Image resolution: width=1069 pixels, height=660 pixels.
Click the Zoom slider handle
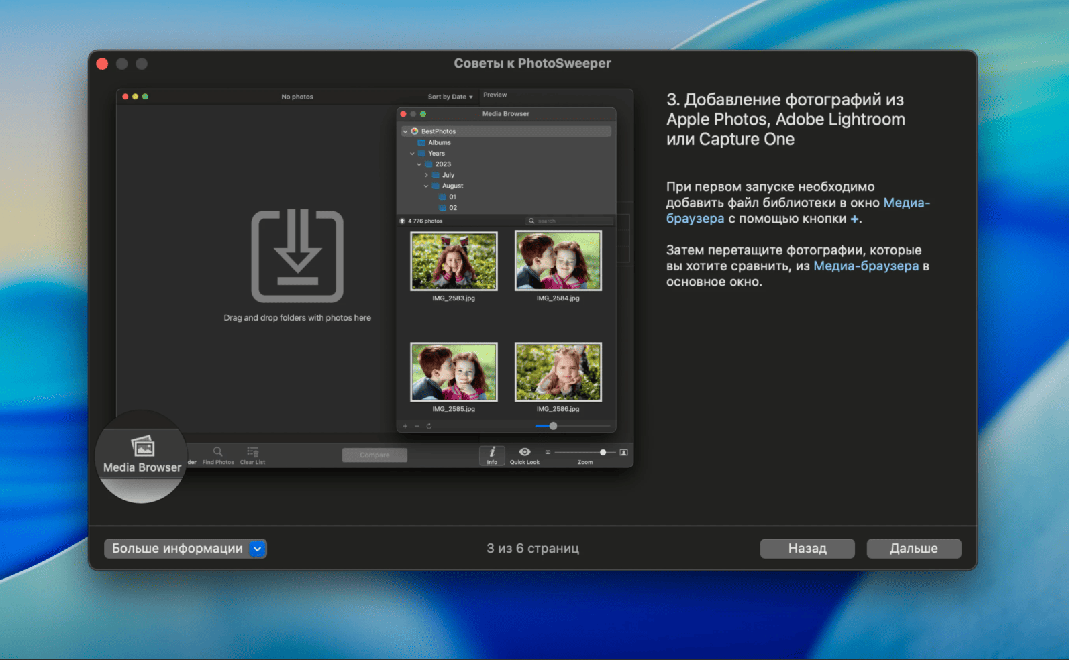(x=603, y=453)
